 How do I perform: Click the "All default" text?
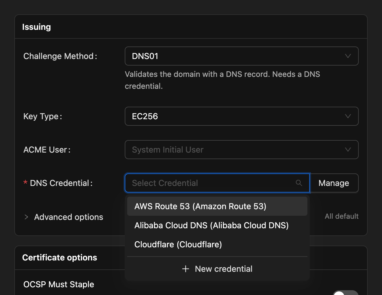[x=342, y=216]
